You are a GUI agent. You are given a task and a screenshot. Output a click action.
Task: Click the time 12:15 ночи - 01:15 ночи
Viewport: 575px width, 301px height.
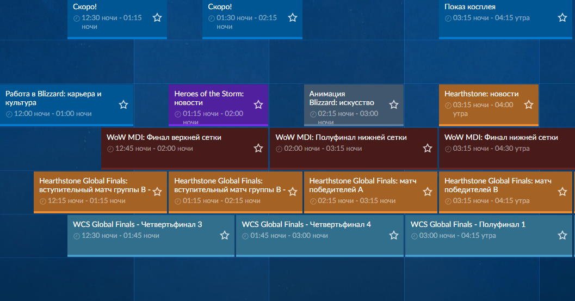pos(86,201)
